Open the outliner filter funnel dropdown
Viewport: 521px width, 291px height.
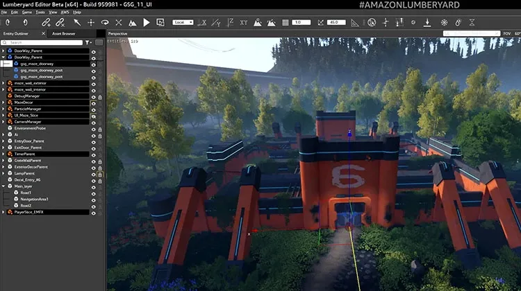tap(88, 42)
